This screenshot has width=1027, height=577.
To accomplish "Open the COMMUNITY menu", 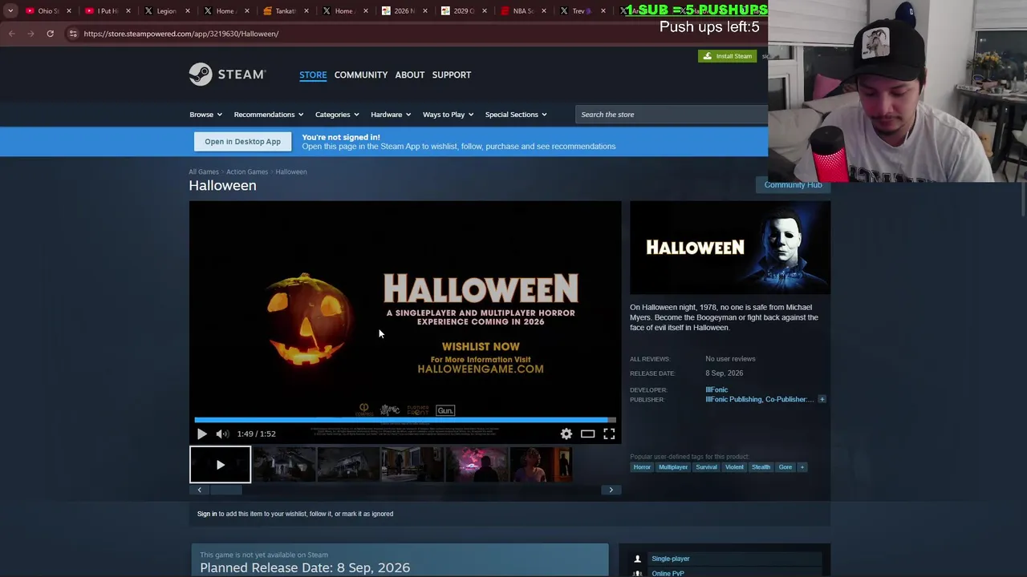I will tap(361, 75).
